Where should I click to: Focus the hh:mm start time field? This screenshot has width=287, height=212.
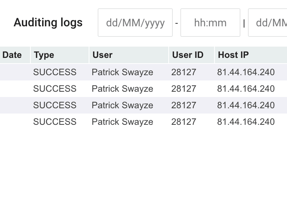(x=210, y=23)
